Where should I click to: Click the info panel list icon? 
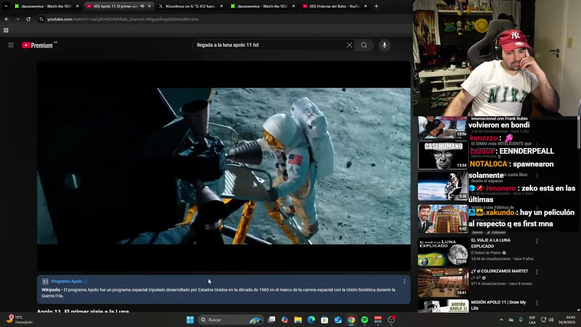pos(45,282)
